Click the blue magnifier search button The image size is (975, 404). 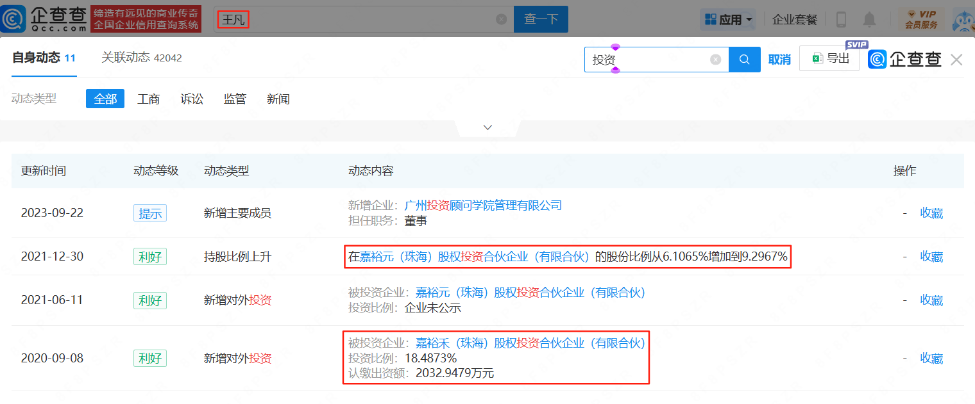[745, 60]
